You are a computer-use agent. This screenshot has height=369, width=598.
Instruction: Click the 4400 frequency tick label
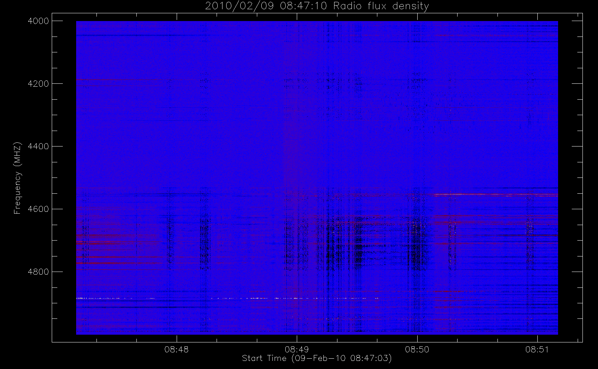point(38,146)
